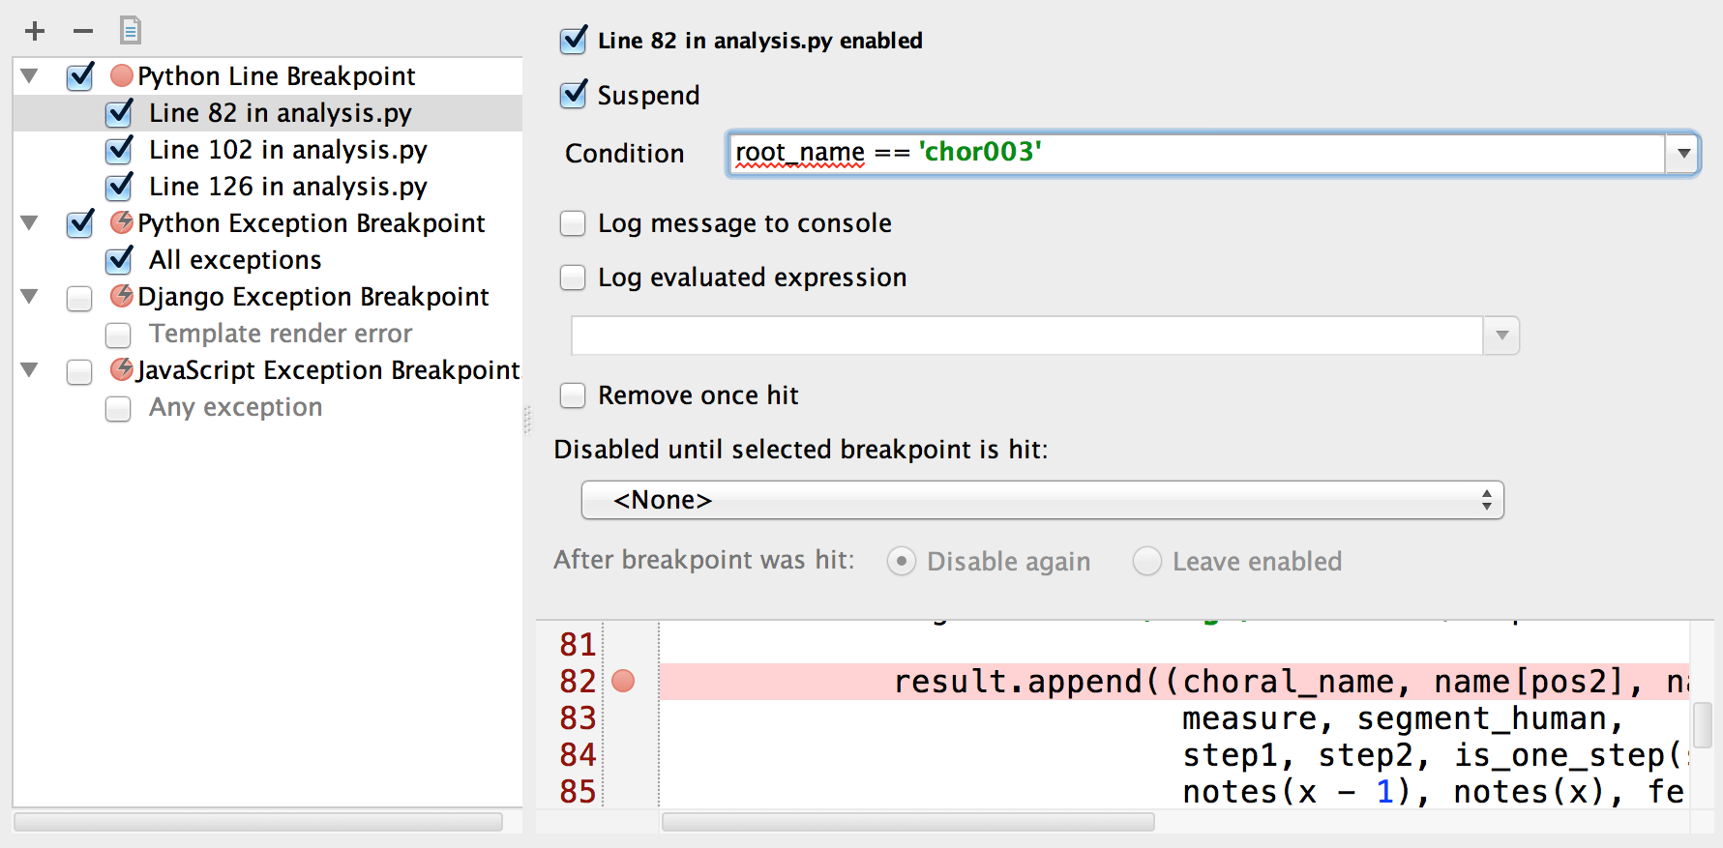Select Line 126 in analysis.py tree row
1723x848 pixels.
268,187
